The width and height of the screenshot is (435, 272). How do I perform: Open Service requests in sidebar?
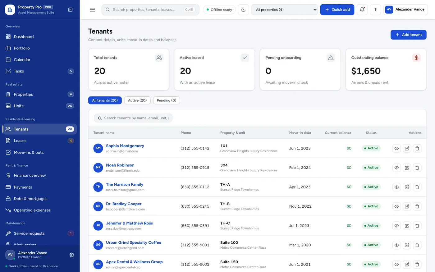coord(40,233)
